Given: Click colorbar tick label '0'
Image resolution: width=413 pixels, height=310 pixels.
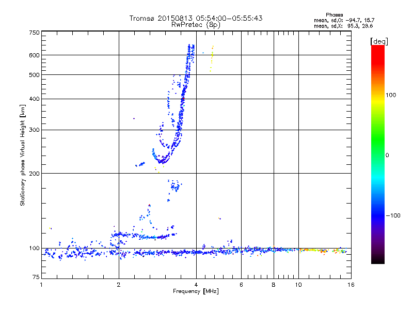Looking at the screenshot, I should (x=387, y=156).
